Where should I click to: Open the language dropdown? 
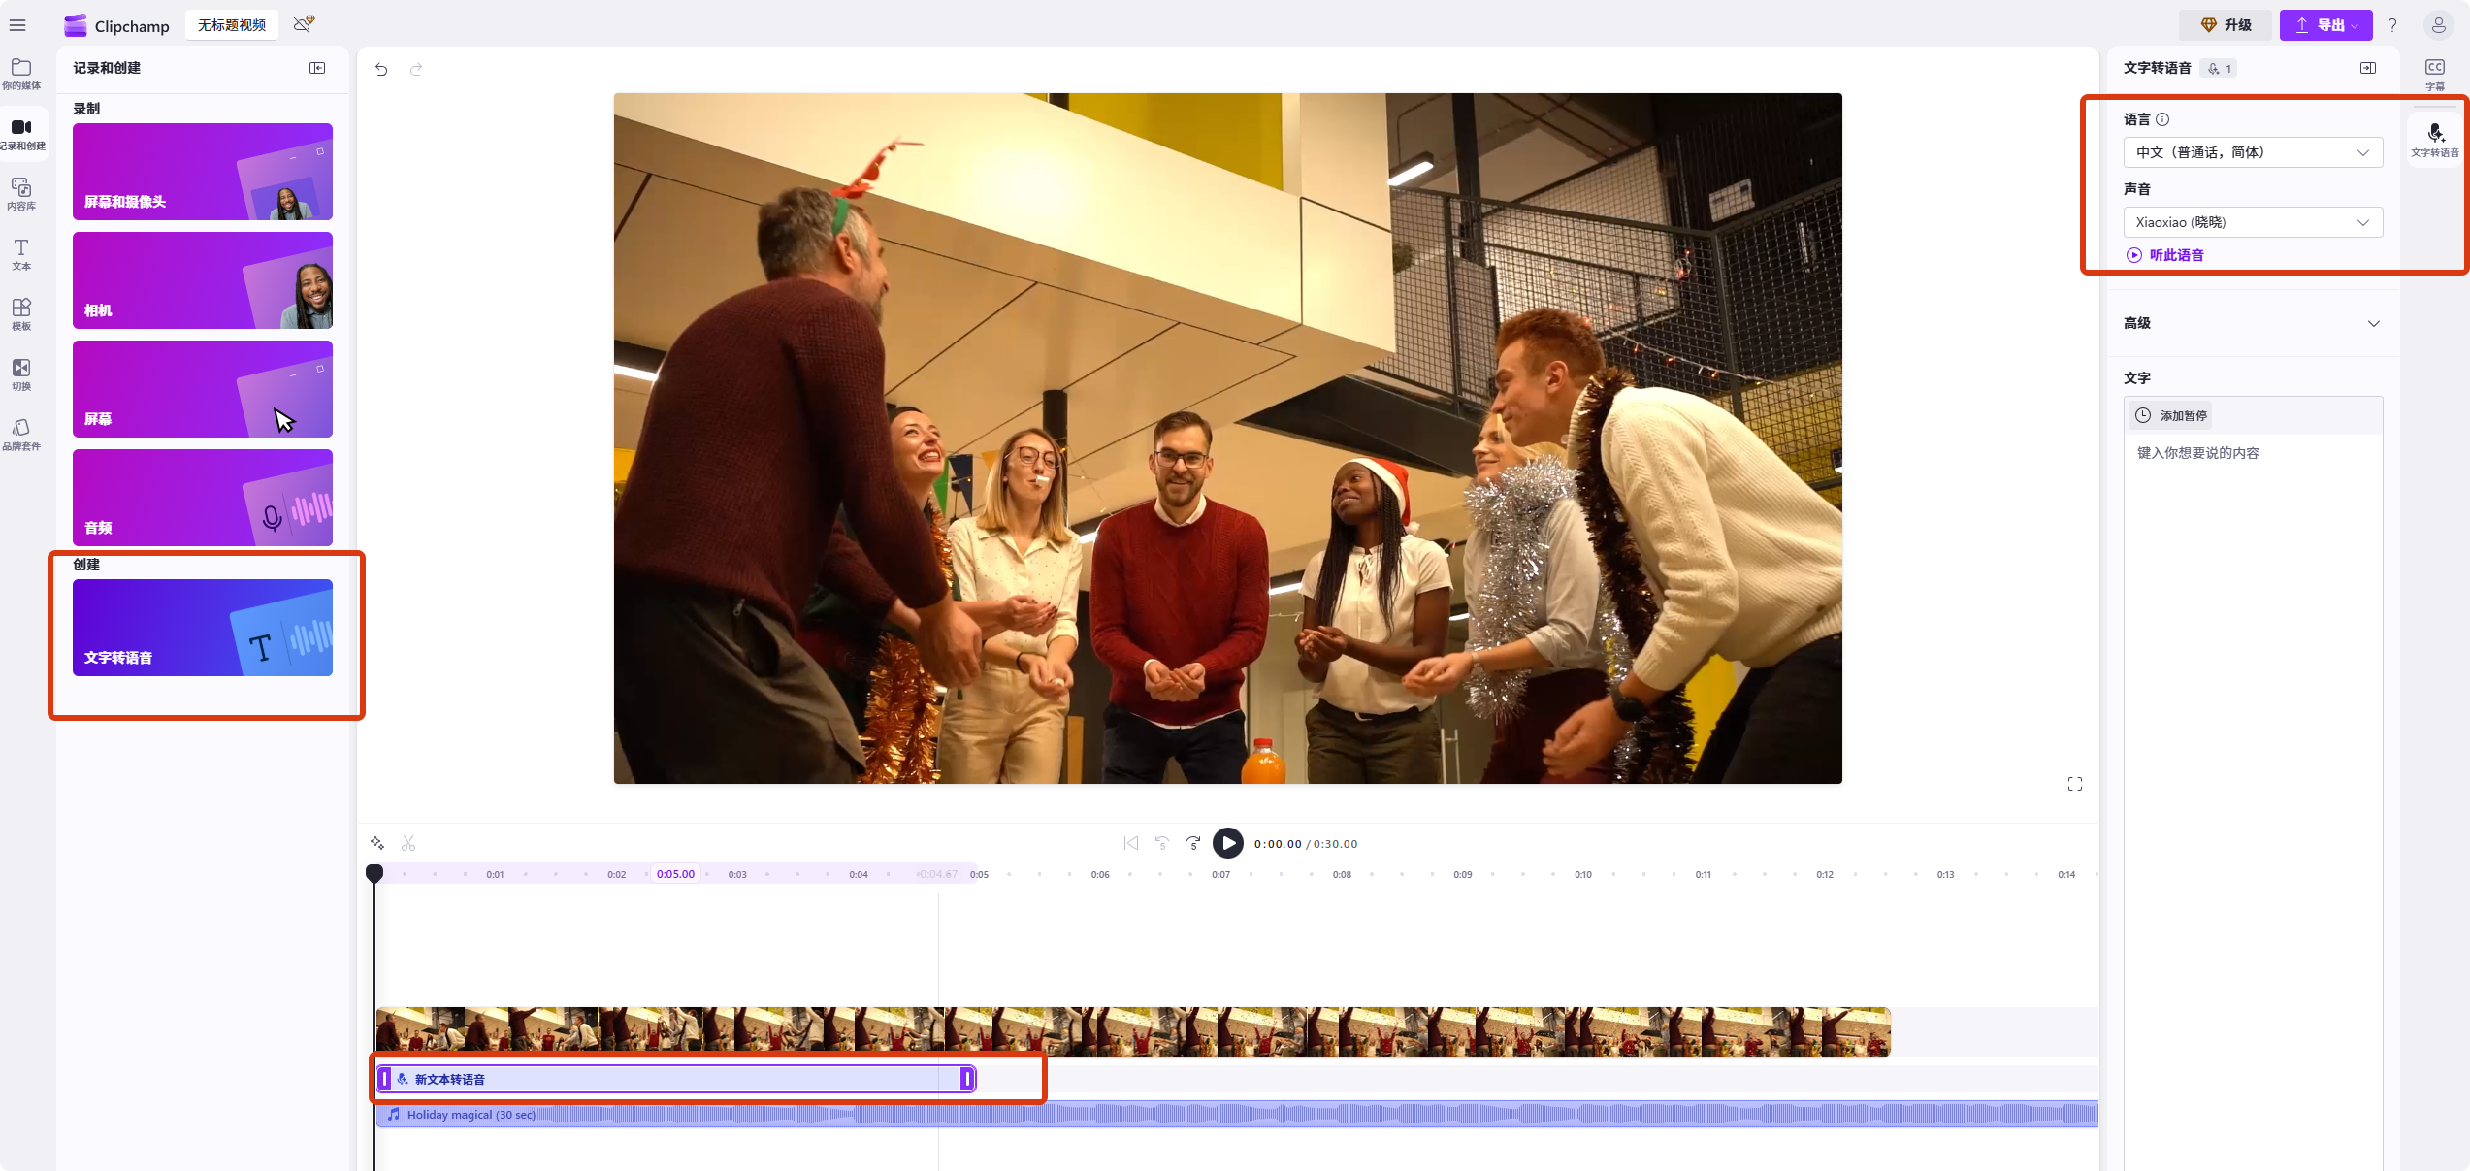(x=2252, y=152)
